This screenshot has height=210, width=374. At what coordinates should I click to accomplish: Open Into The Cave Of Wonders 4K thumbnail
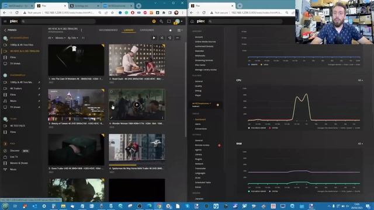click(x=76, y=60)
